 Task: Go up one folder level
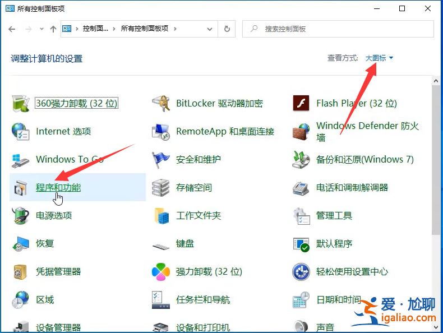pyautogui.click(x=53, y=29)
